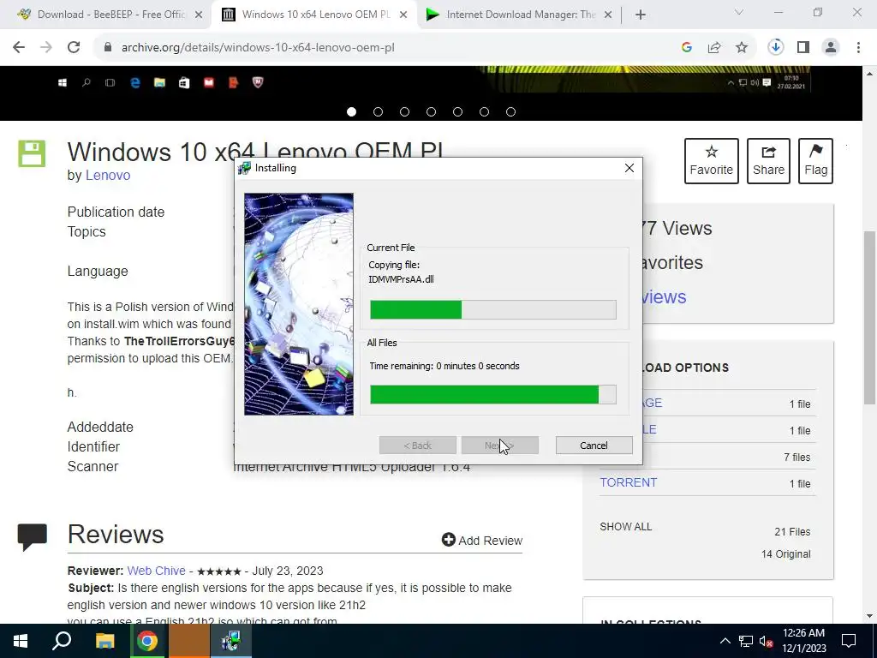Screen dimensions: 877x658
Task: Click Favorite button on archive page
Action: pos(712,161)
